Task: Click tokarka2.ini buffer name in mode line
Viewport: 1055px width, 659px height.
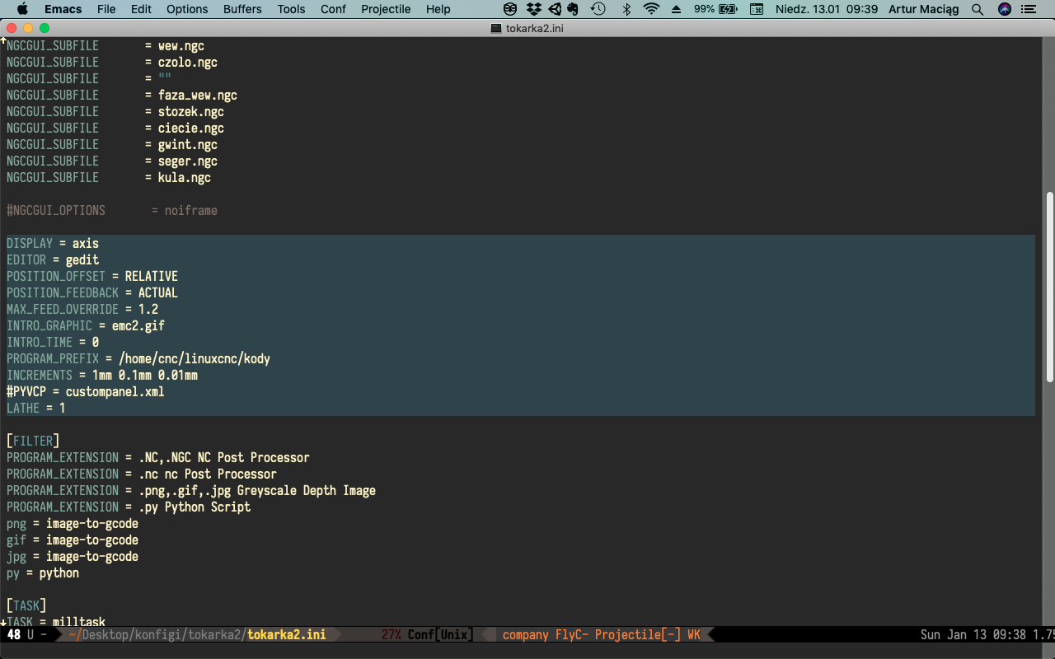Action: tap(286, 635)
